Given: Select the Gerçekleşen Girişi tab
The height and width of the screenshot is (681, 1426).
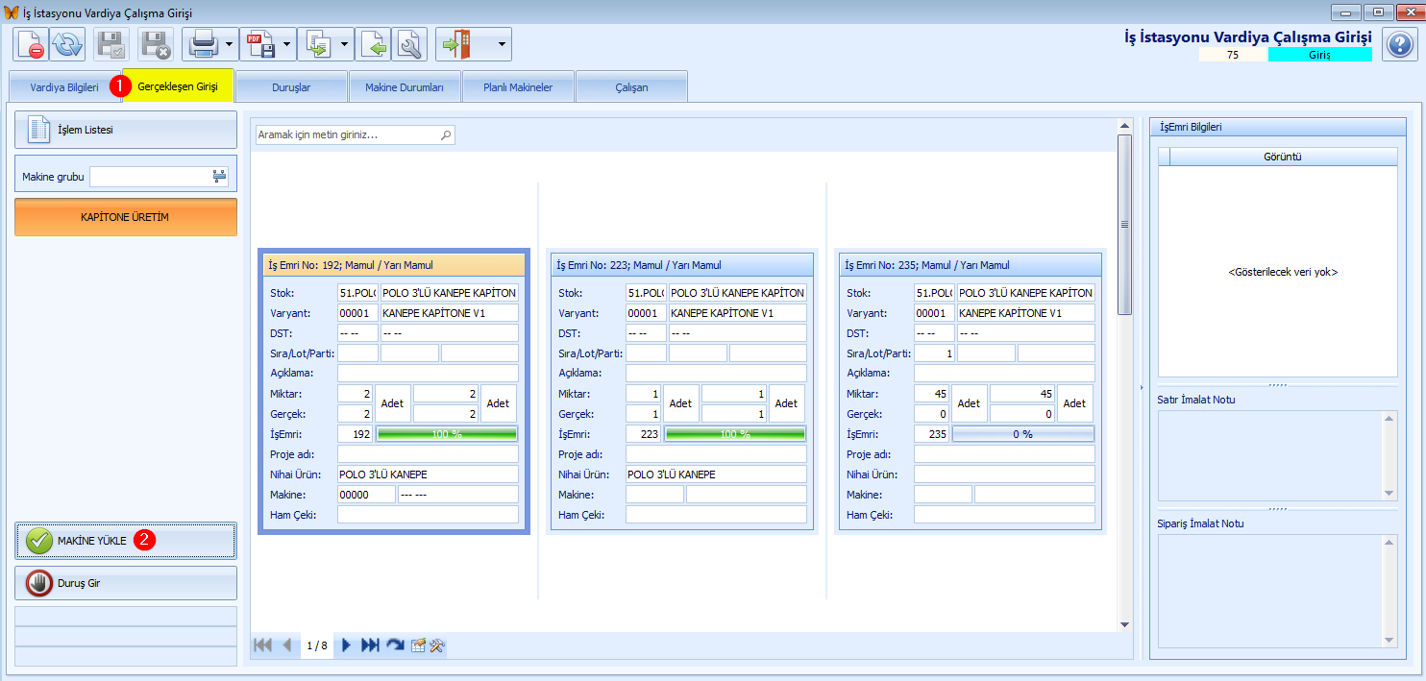Looking at the screenshot, I should (178, 86).
